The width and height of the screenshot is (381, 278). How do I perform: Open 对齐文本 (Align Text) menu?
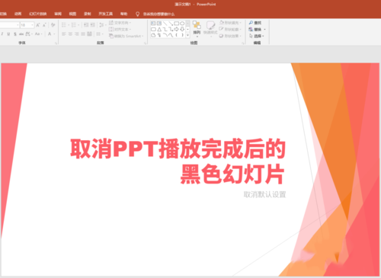pyautogui.click(x=120, y=30)
